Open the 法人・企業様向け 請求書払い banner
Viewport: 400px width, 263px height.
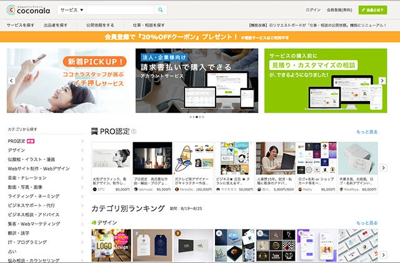tap(197, 81)
